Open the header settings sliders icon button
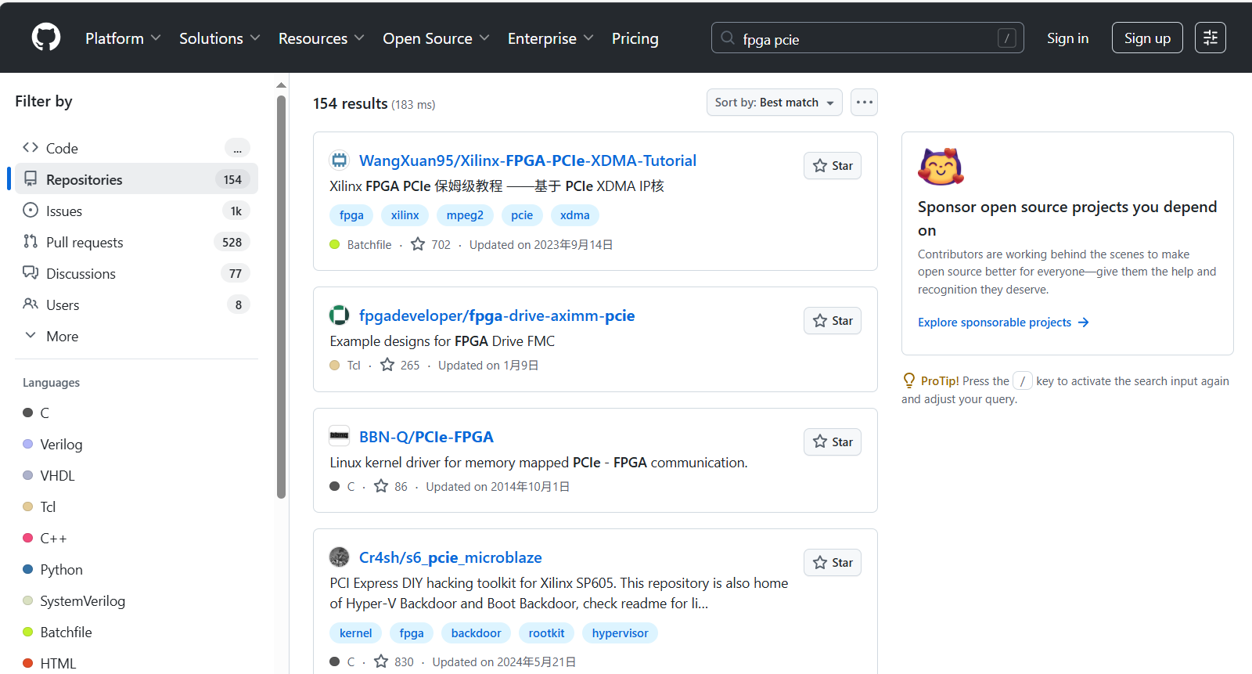 pyautogui.click(x=1210, y=38)
